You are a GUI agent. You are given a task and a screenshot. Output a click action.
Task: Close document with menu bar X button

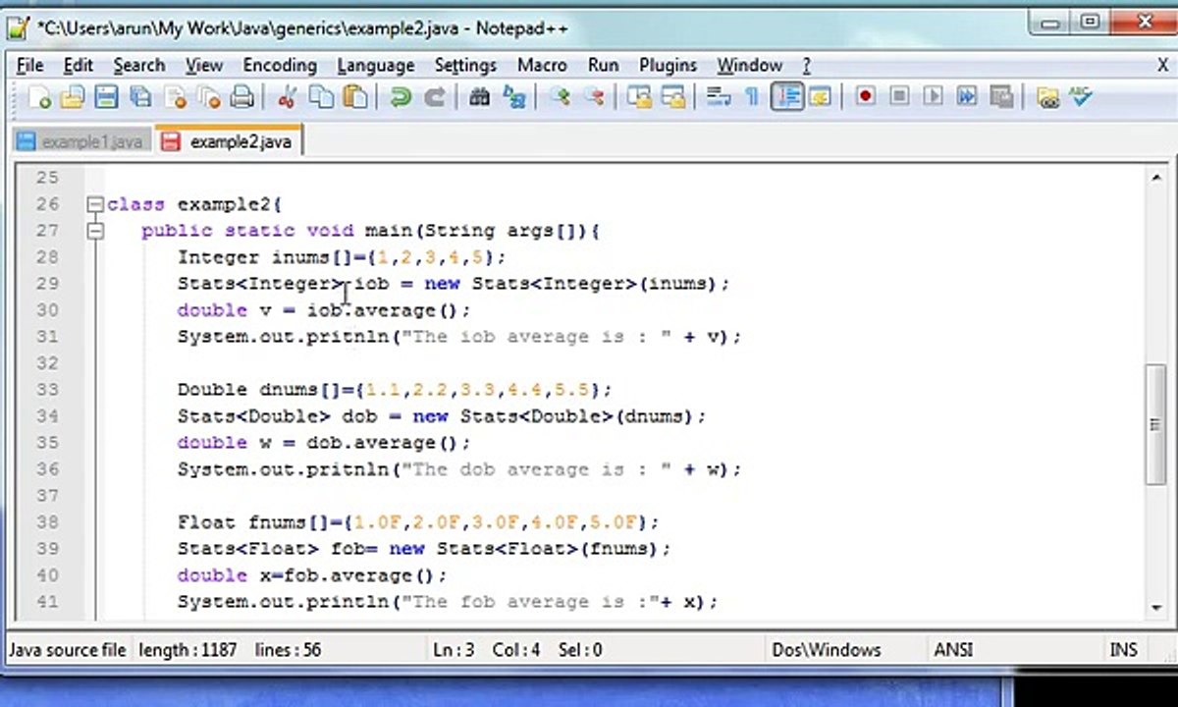click(1162, 65)
